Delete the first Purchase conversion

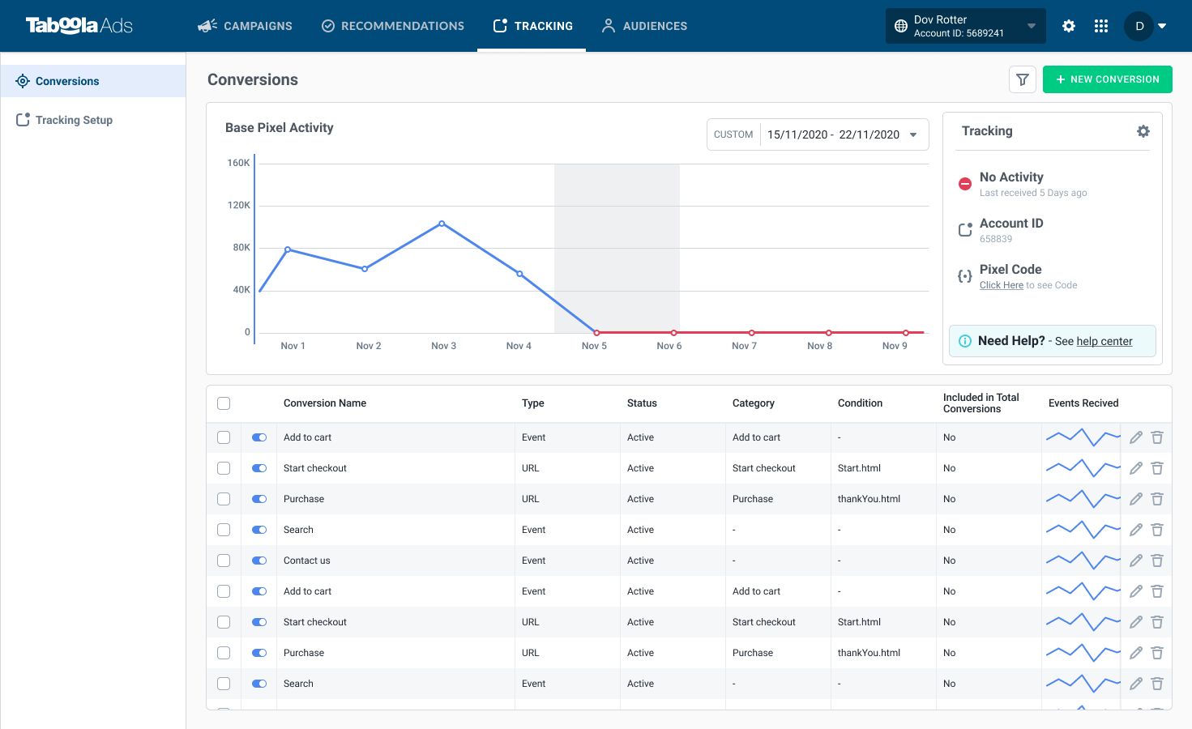click(x=1157, y=499)
